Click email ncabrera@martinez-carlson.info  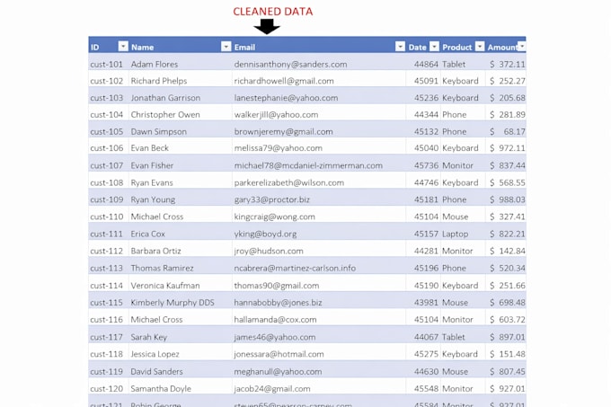pyautogui.click(x=295, y=268)
